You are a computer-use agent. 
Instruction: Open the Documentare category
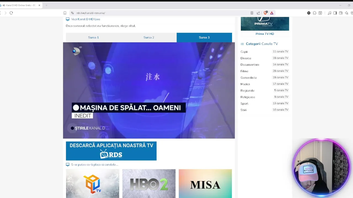[x=250, y=65]
